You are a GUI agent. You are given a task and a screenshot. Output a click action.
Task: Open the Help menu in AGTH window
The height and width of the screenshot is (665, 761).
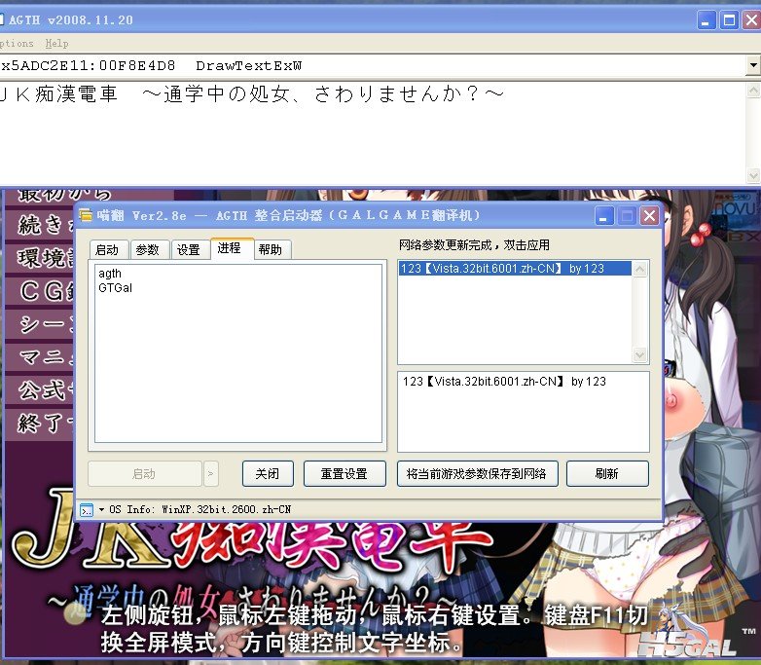(56, 43)
